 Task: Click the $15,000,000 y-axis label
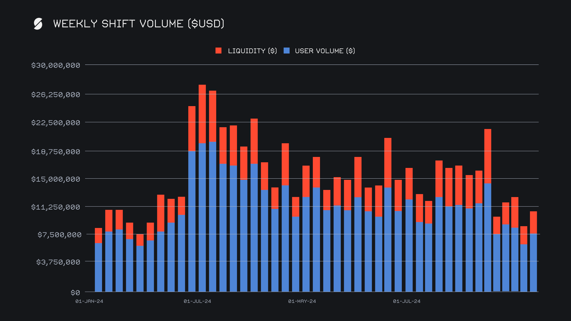(56, 179)
